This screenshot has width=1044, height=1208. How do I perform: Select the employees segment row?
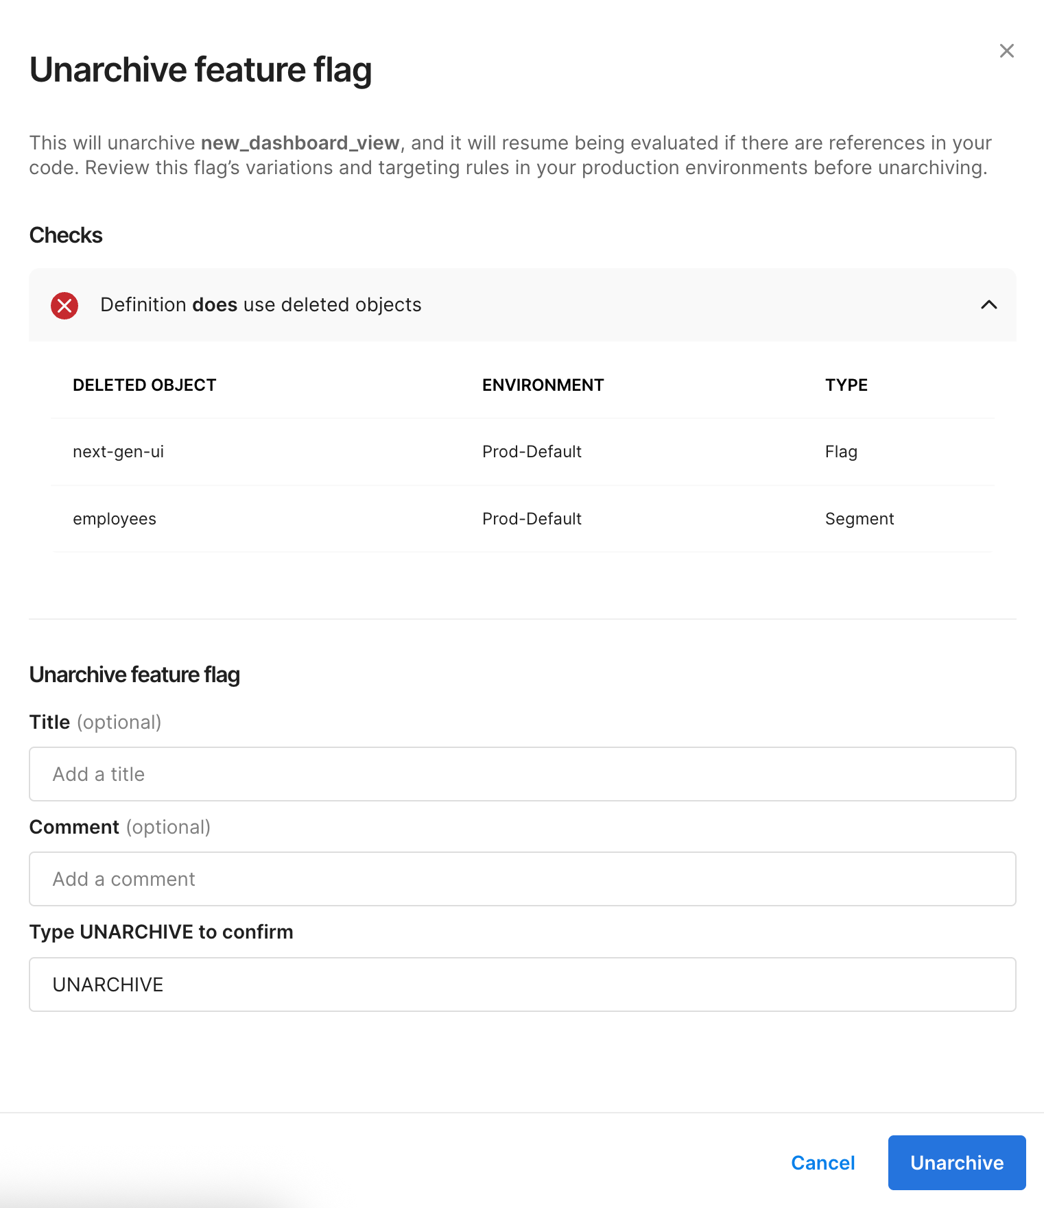pos(114,519)
